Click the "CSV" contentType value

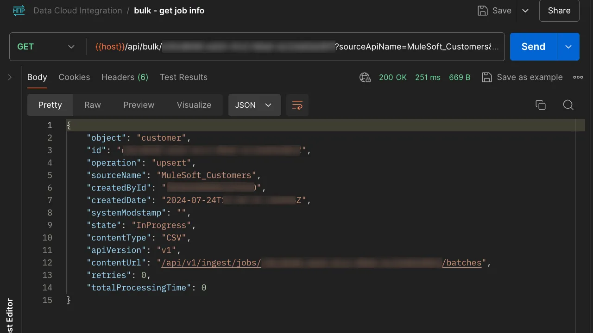tap(174, 238)
